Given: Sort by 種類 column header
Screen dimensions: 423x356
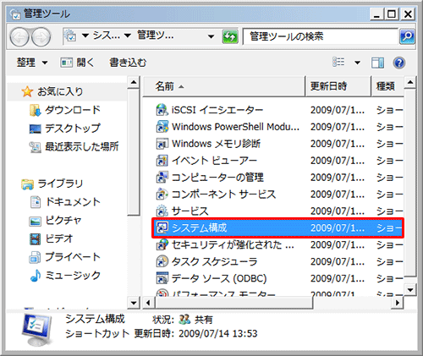Looking at the screenshot, I should (x=387, y=86).
